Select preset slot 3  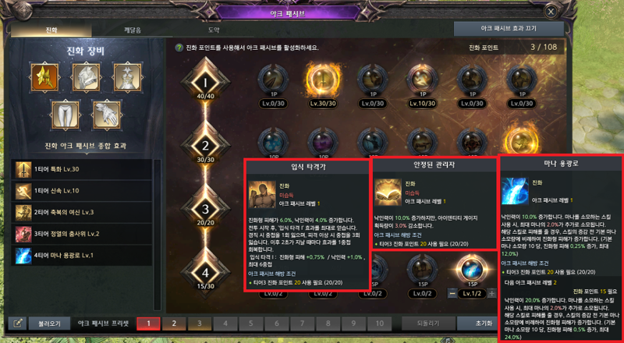[200, 324]
